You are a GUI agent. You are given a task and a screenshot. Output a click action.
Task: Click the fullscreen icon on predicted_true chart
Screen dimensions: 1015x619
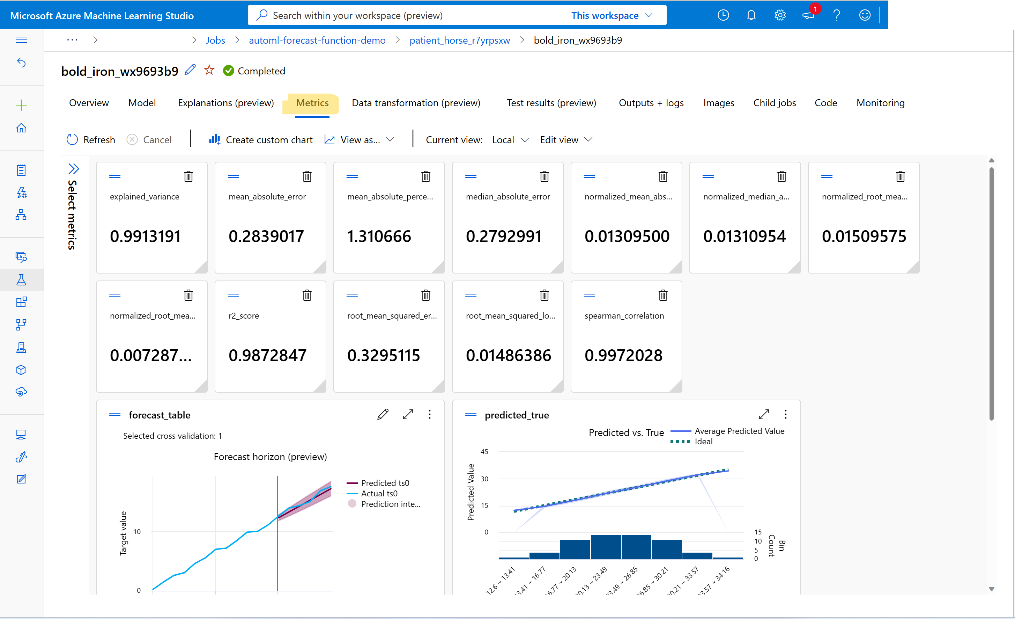(x=763, y=414)
